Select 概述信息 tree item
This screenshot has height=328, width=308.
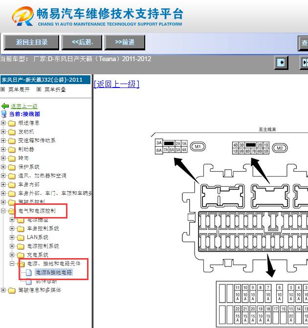[x=29, y=123]
